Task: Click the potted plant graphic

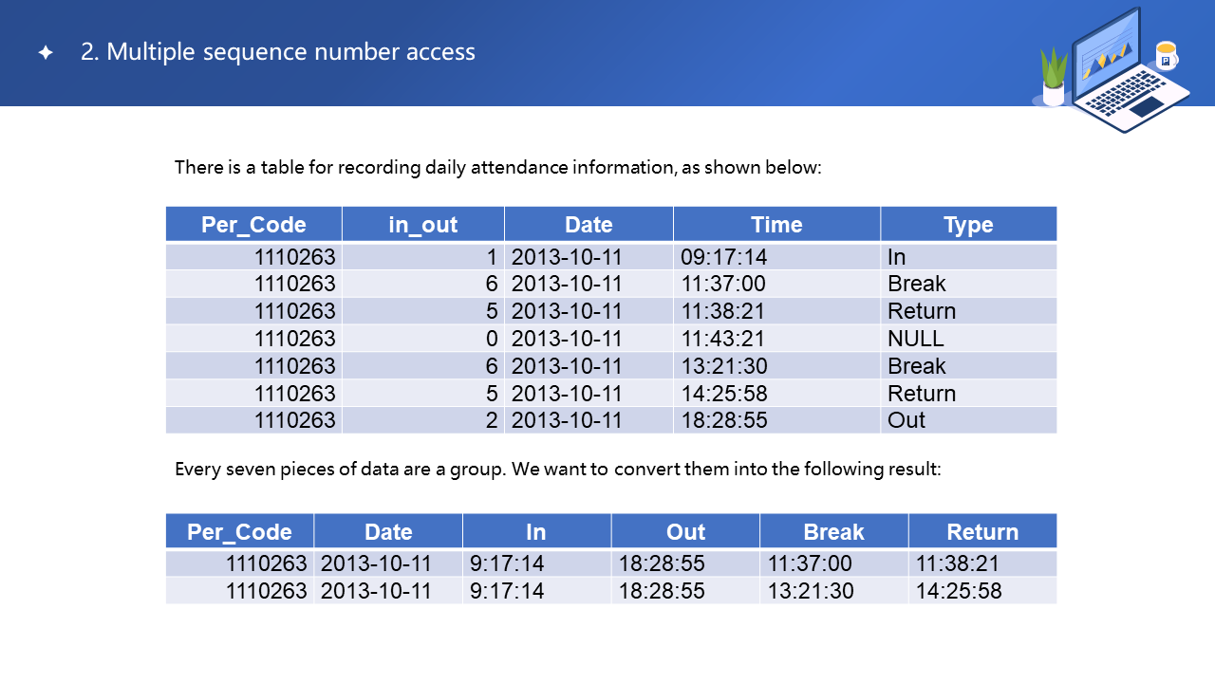Action: click(1054, 78)
